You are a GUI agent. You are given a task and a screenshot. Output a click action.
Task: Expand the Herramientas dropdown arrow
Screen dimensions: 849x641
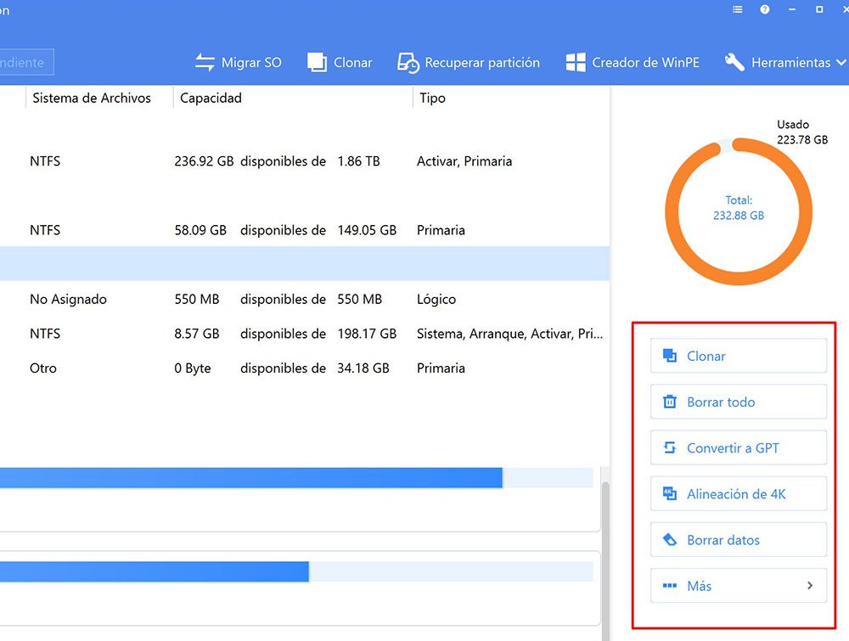(841, 63)
